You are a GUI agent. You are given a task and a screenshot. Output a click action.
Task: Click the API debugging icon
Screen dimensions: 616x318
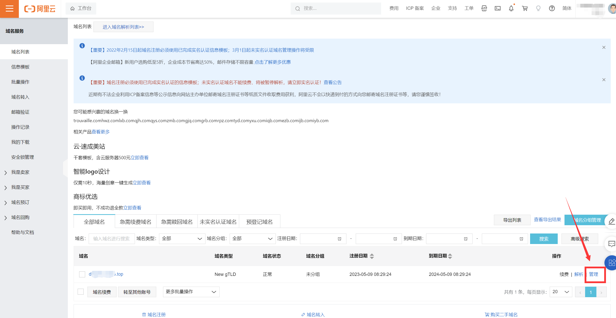(484, 9)
